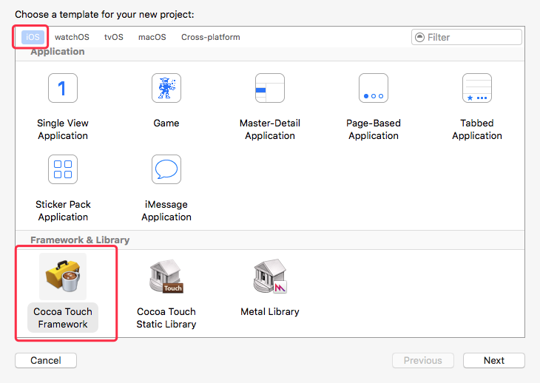This screenshot has height=383, width=540.
Task: Click the Sticker Pack Application label
Action: pos(63,211)
